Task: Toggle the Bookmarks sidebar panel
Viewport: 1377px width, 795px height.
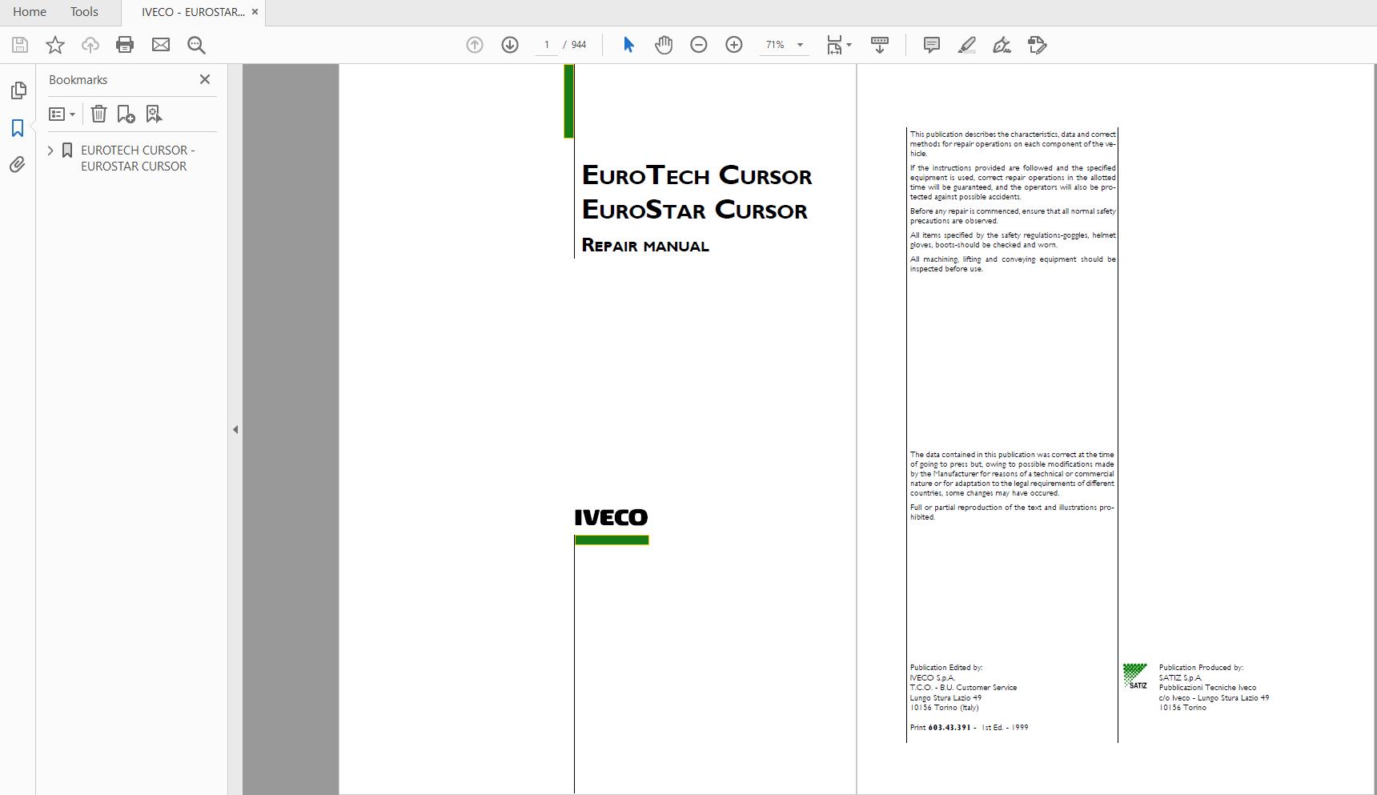Action: (x=18, y=126)
